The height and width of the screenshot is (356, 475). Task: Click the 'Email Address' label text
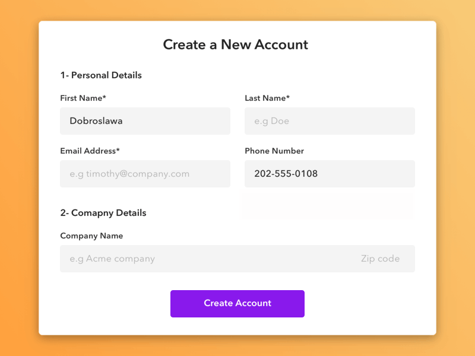(x=87, y=151)
